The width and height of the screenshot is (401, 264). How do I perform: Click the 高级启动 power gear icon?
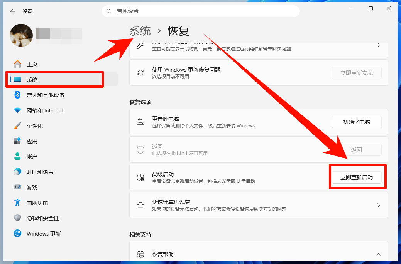pos(140,177)
